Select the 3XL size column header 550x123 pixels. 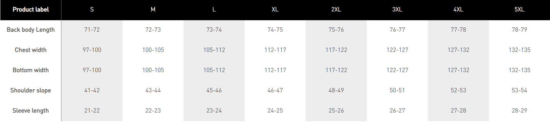[x=397, y=9]
